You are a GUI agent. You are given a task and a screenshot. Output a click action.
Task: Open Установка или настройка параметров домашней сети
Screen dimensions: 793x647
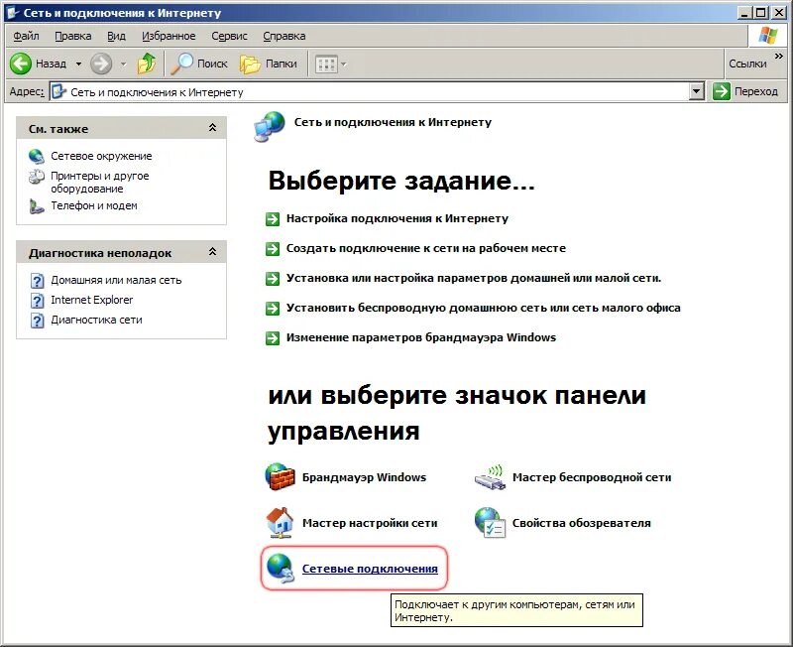click(474, 278)
